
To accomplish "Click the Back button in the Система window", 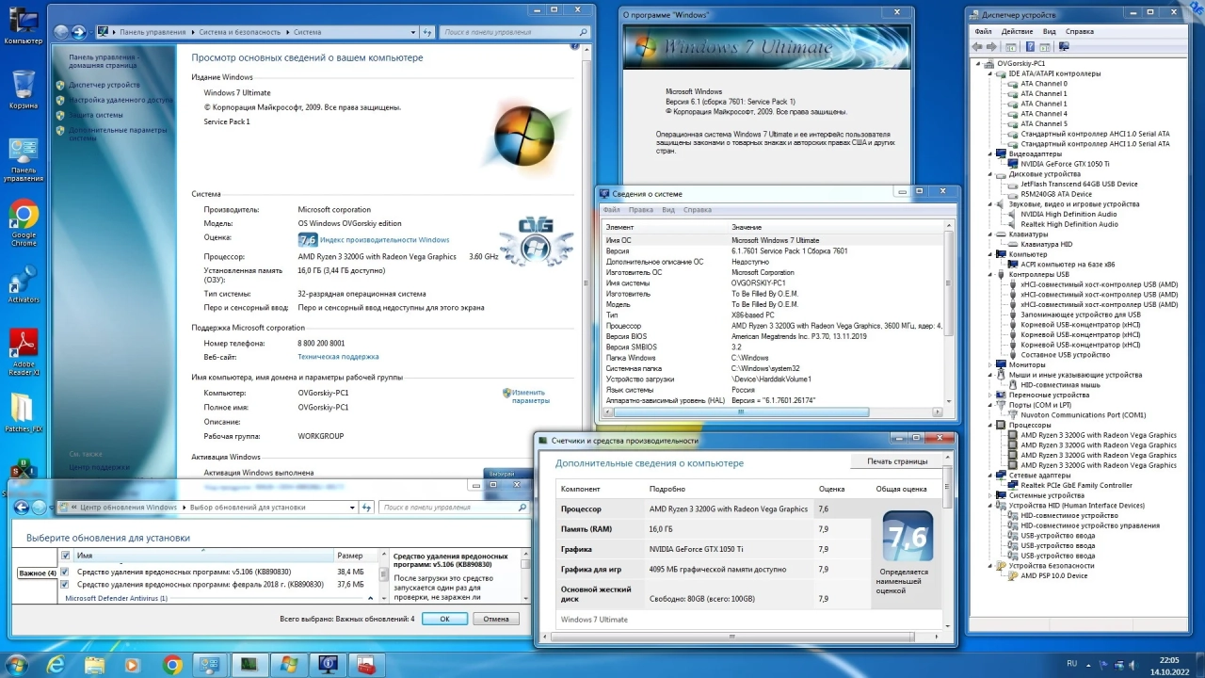I will [61, 32].
